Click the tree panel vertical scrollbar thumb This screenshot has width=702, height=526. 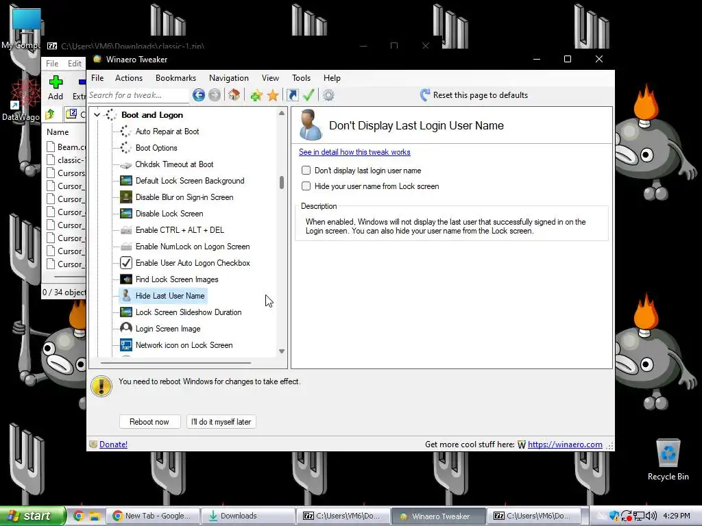pyautogui.click(x=282, y=182)
